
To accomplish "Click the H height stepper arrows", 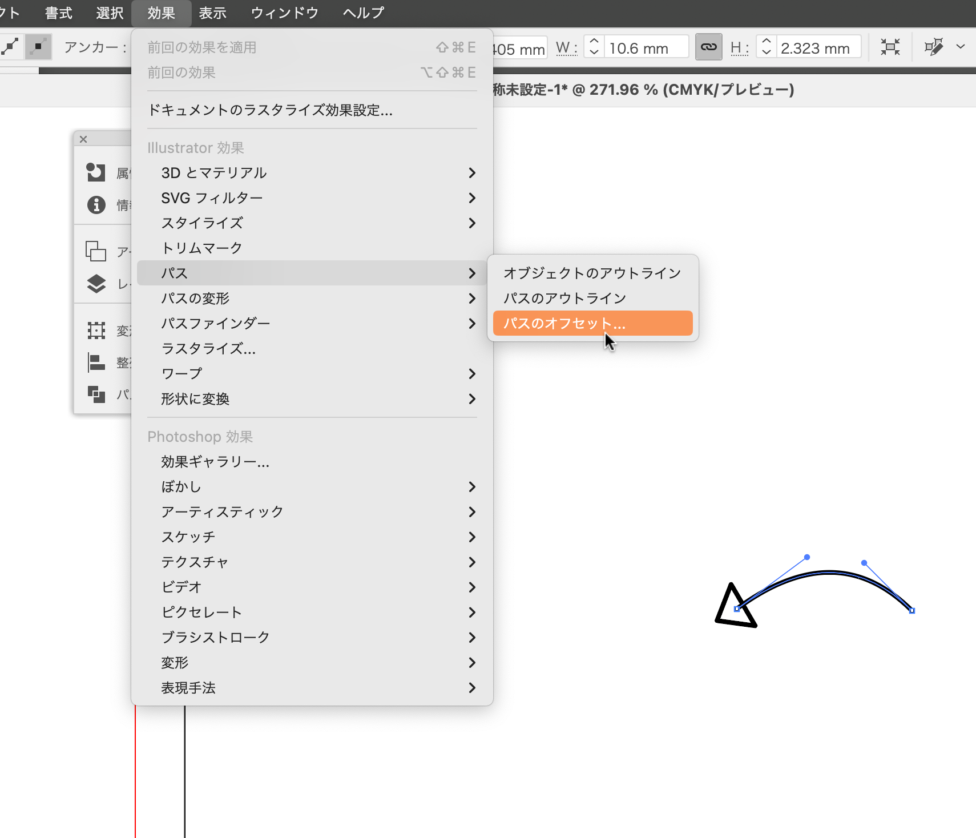I will 767,47.
